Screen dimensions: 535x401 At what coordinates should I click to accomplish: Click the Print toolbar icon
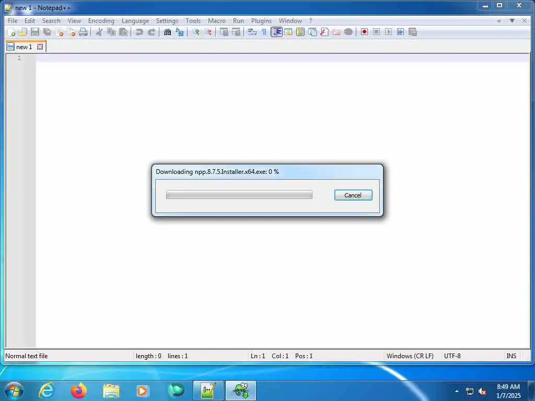pyautogui.click(x=83, y=32)
